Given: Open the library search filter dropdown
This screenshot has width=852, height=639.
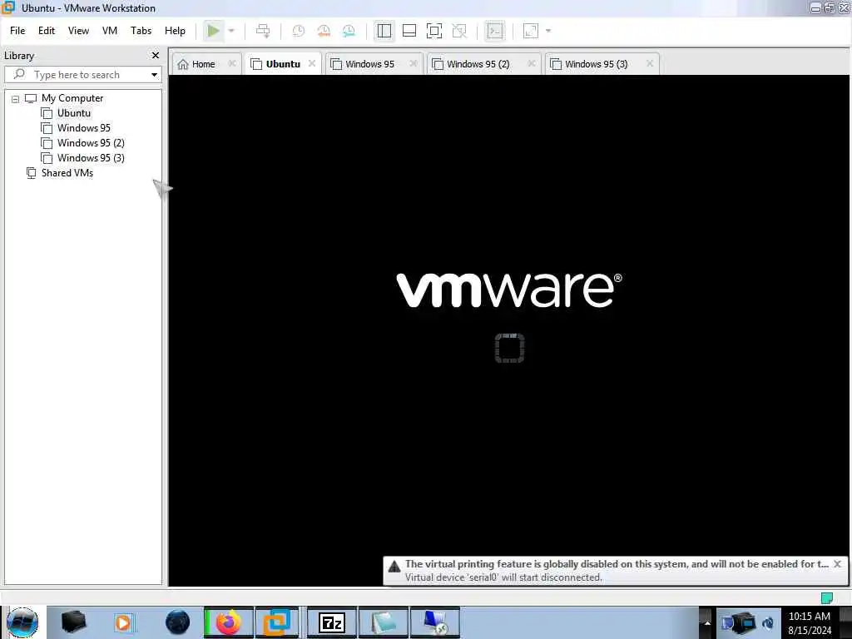Looking at the screenshot, I should pyautogui.click(x=154, y=74).
